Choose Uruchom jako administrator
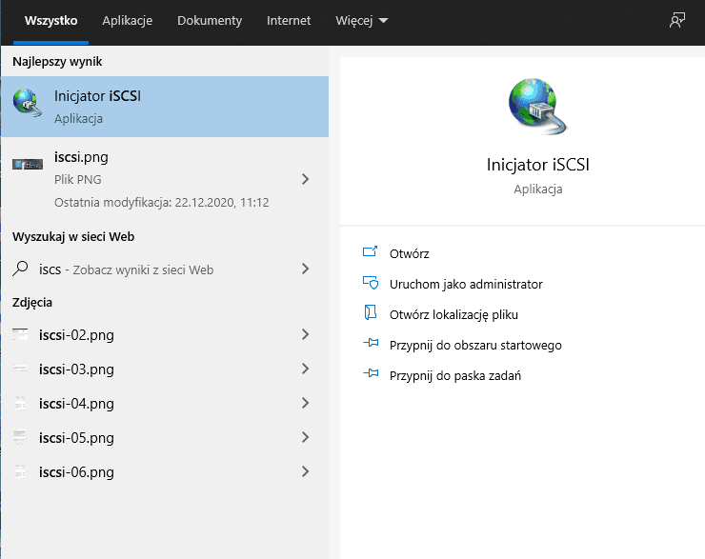705x559 pixels. pyautogui.click(x=466, y=284)
